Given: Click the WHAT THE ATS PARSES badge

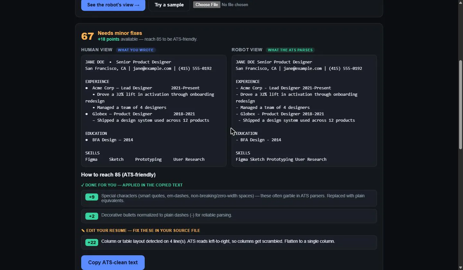Looking at the screenshot, I should point(290,50).
